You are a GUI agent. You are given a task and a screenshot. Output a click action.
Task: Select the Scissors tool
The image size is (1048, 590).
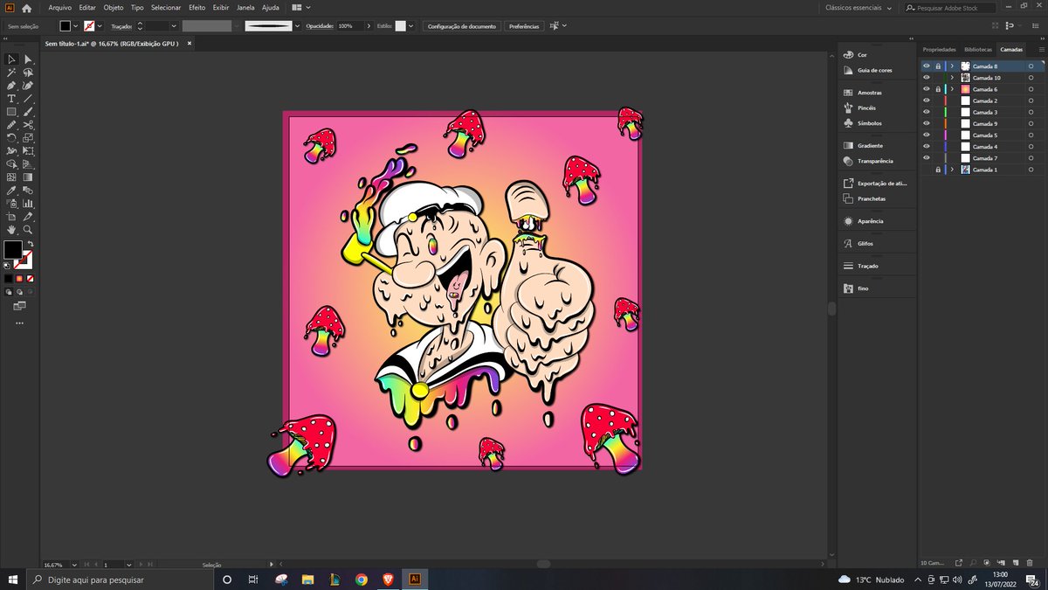coord(28,125)
